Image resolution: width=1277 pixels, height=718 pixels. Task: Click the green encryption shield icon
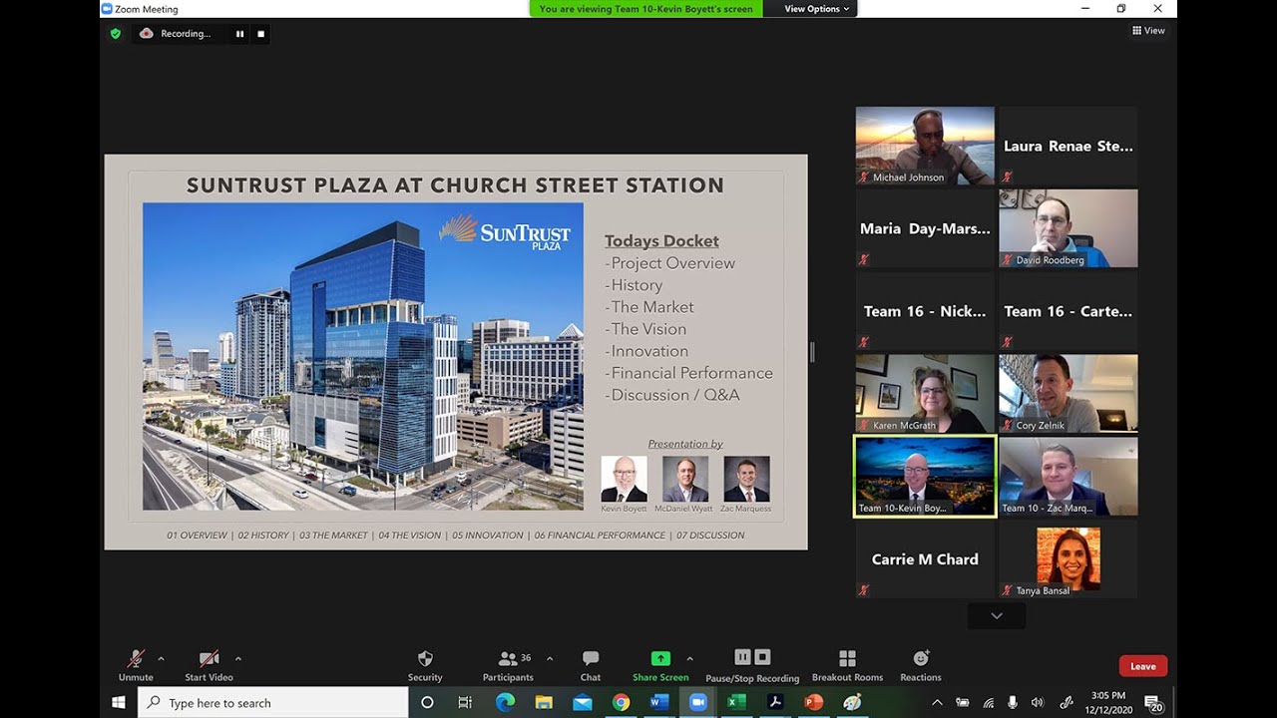click(x=116, y=34)
